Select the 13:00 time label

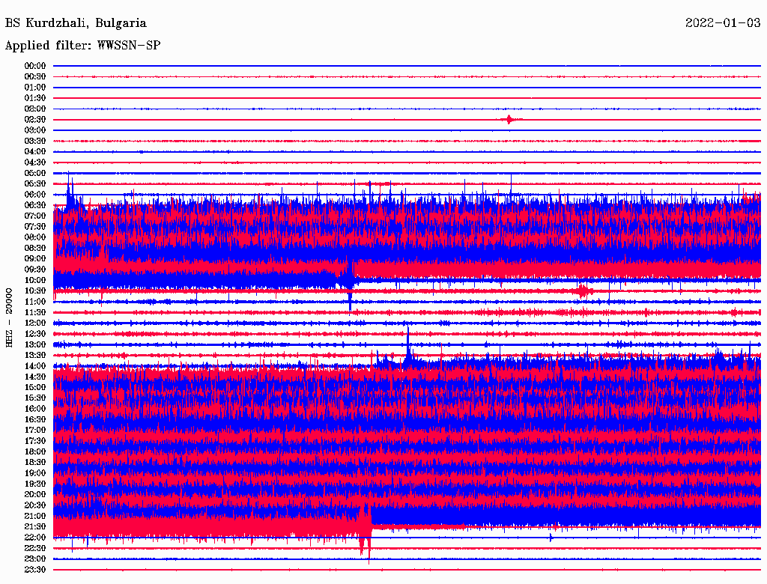pos(35,344)
